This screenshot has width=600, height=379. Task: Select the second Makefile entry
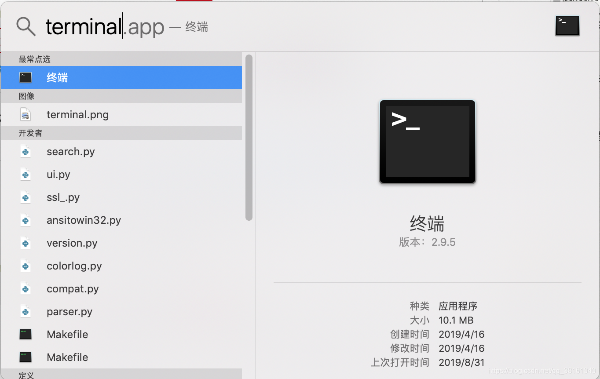[67, 357]
